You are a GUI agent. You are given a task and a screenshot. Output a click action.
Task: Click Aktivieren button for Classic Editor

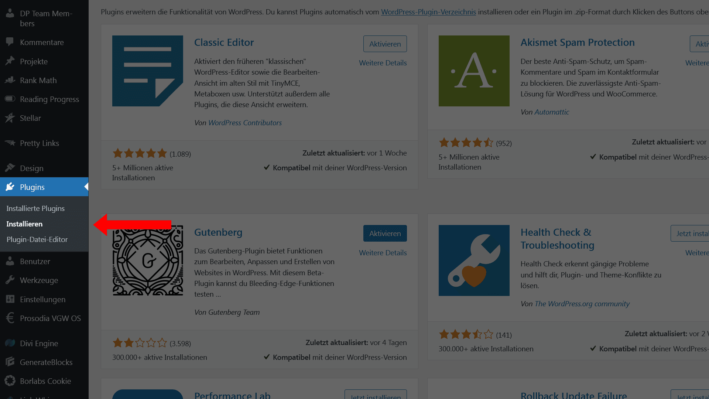pos(385,44)
